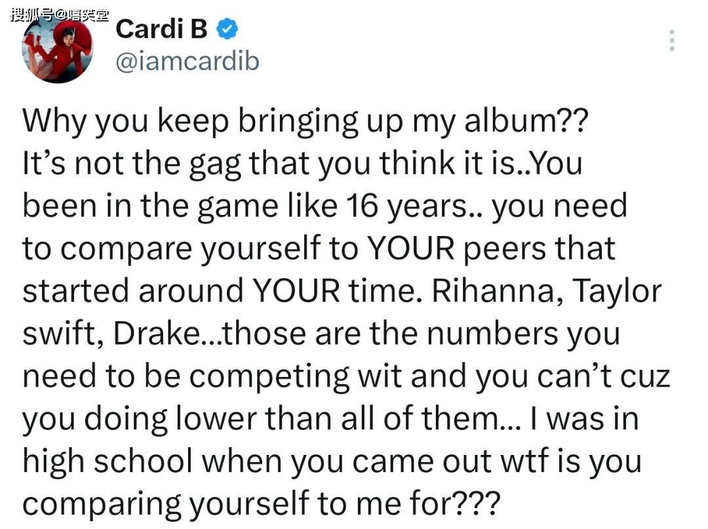Image resolution: width=708 pixels, height=529 pixels.
Task: Click the Sohu watermark text at top-left
Action: click(59, 14)
